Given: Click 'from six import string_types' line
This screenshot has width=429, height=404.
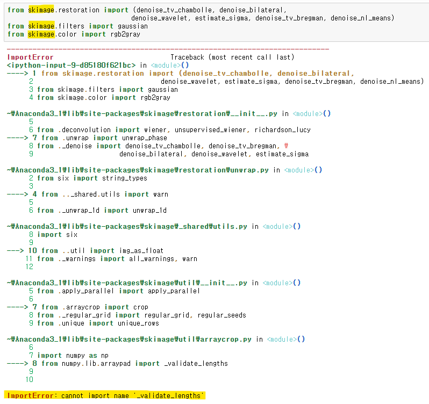Looking at the screenshot, I should tap(92, 178).
